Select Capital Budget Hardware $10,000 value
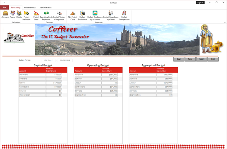This screenshot has width=227, height=149. click(x=54, y=75)
